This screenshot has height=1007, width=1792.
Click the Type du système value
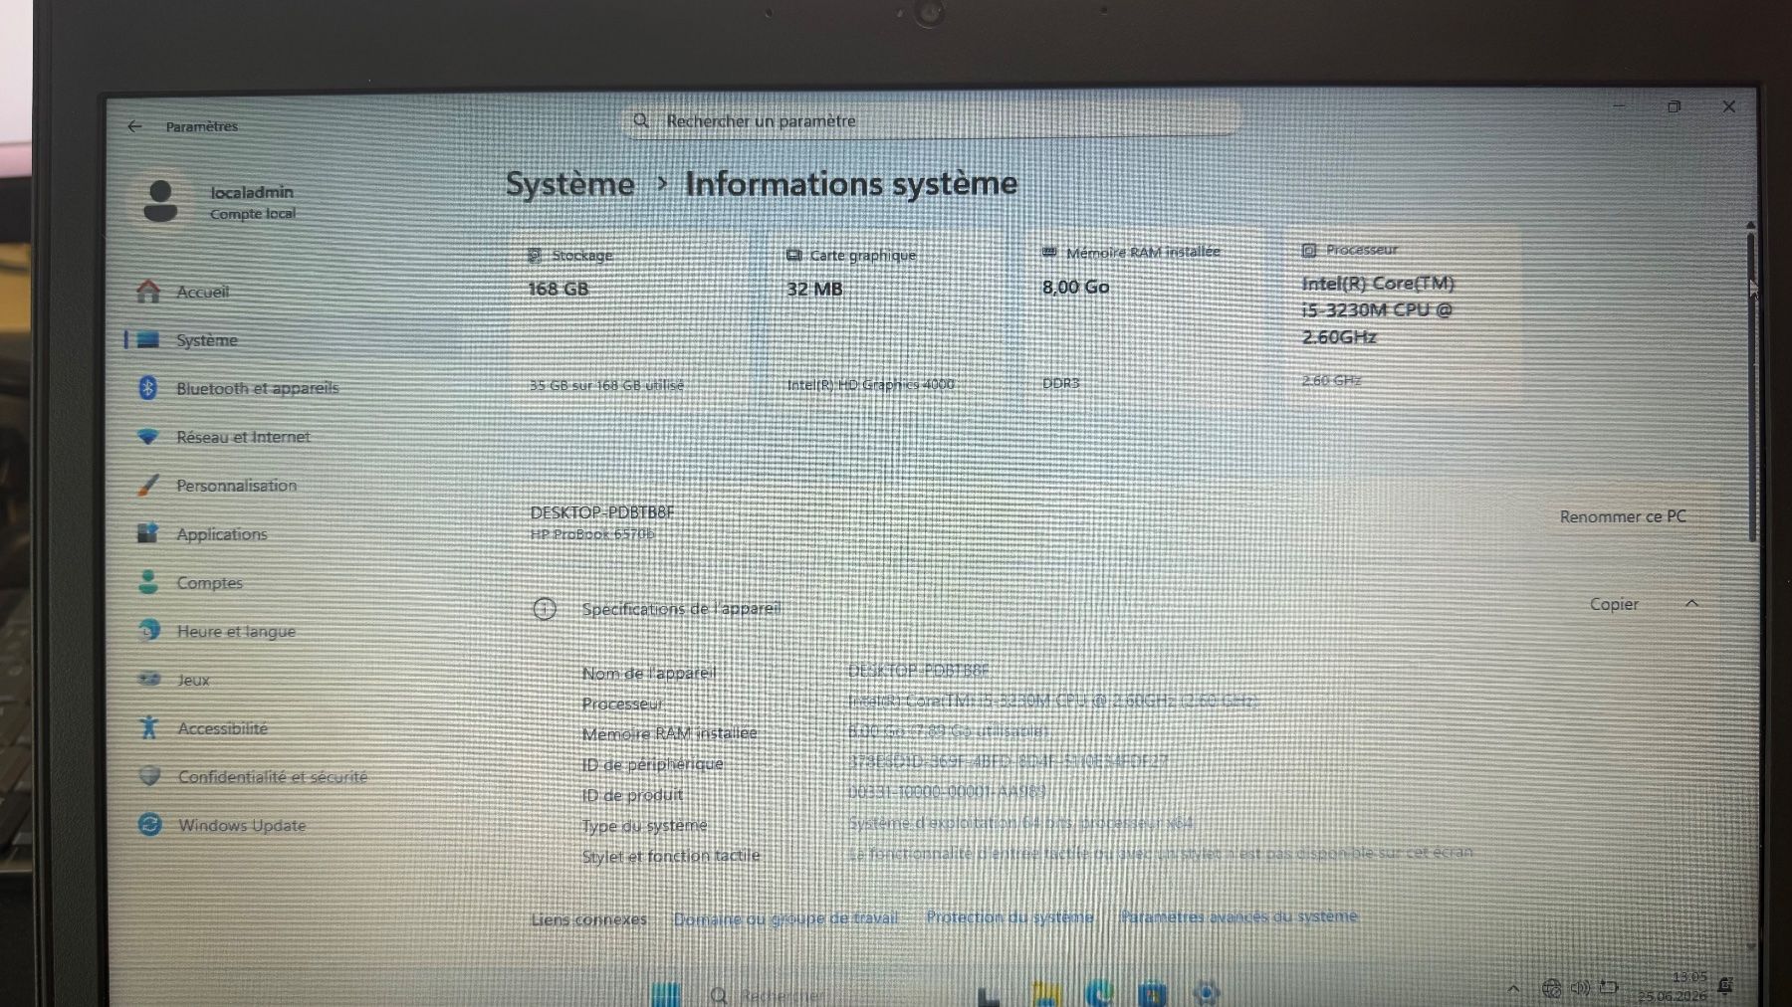(x=1020, y=823)
